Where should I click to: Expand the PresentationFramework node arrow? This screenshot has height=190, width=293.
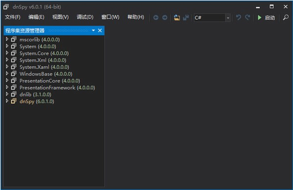(7, 87)
